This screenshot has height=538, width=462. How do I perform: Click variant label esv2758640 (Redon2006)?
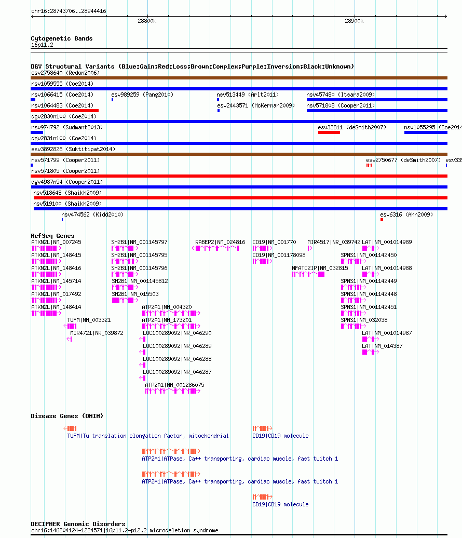click(65, 73)
